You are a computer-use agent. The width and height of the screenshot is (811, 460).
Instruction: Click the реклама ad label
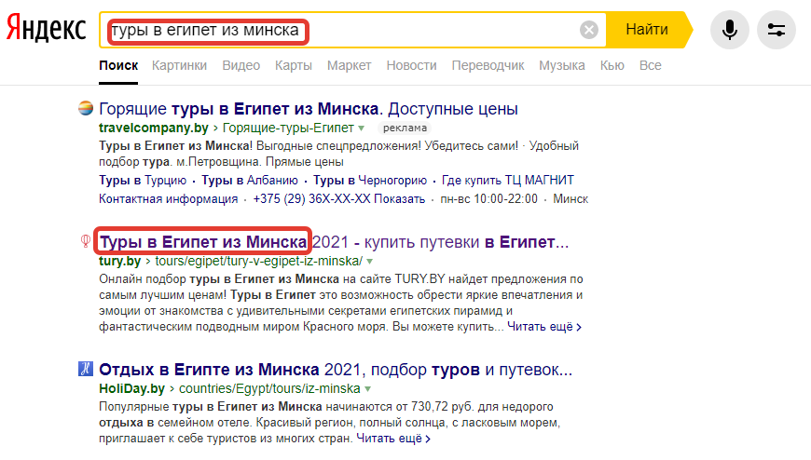pos(405,128)
